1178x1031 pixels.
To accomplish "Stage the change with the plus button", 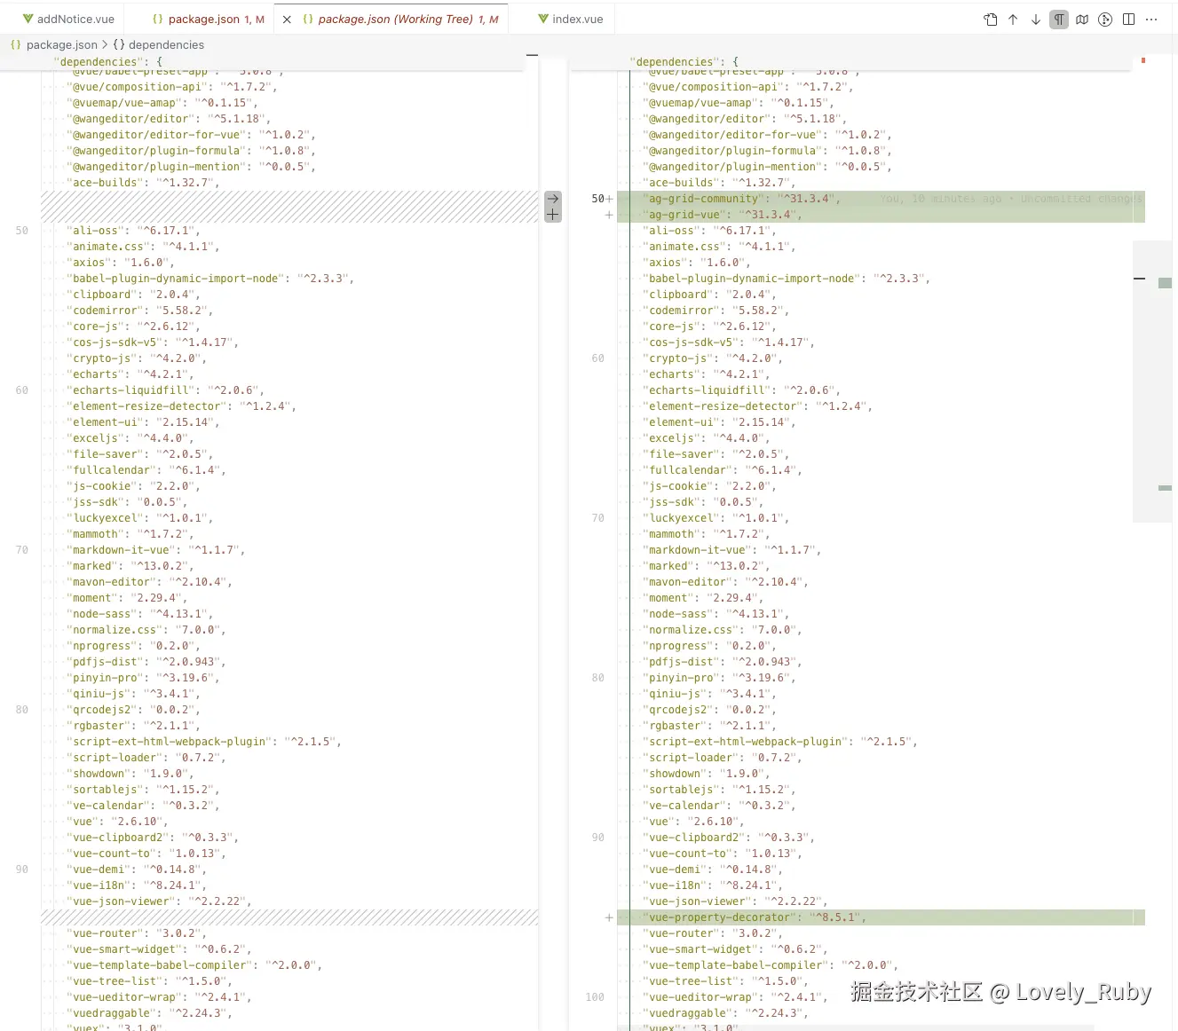I will coord(553,215).
